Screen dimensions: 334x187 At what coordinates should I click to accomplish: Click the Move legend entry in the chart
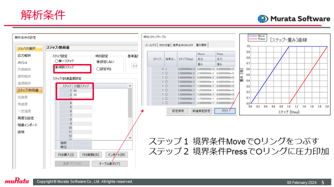(x=261, y=36)
